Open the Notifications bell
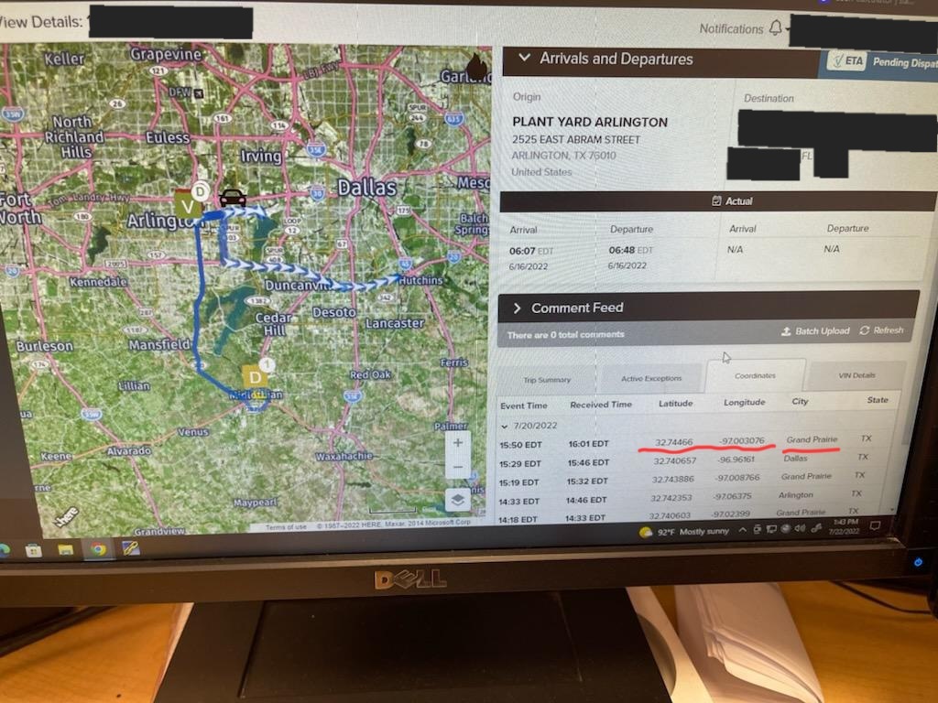The width and height of the screenshot is (938, 703). pos(776,27)
